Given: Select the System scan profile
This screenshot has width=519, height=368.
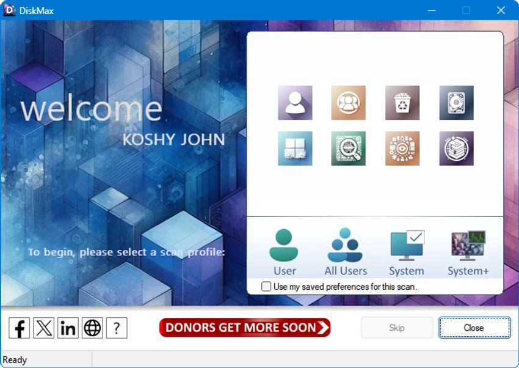Looking at the screenshot, I should [407, 253].
